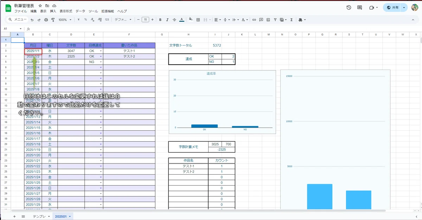Viewport: 422px width, 220px height.
Task: Select the paint format tool
Action: point(52,20)
